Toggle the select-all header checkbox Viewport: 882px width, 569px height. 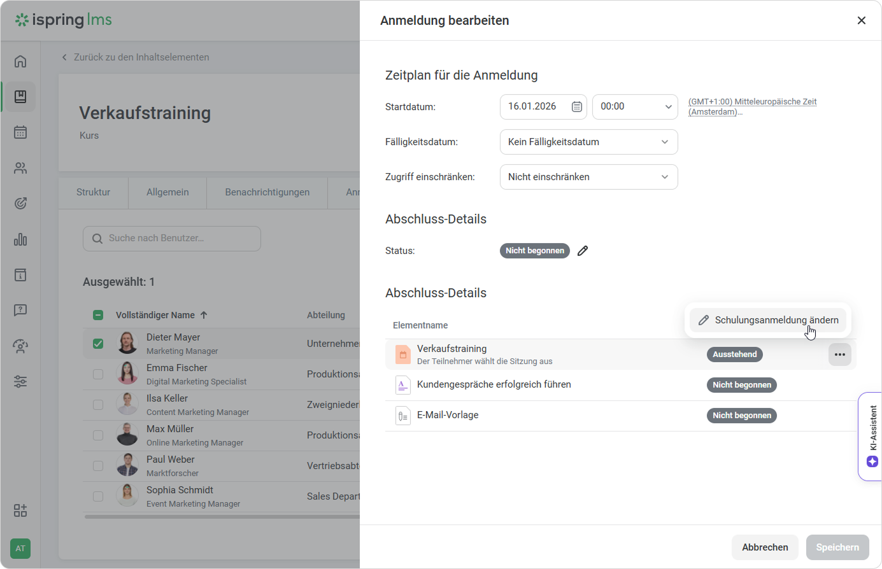[98, 315]
